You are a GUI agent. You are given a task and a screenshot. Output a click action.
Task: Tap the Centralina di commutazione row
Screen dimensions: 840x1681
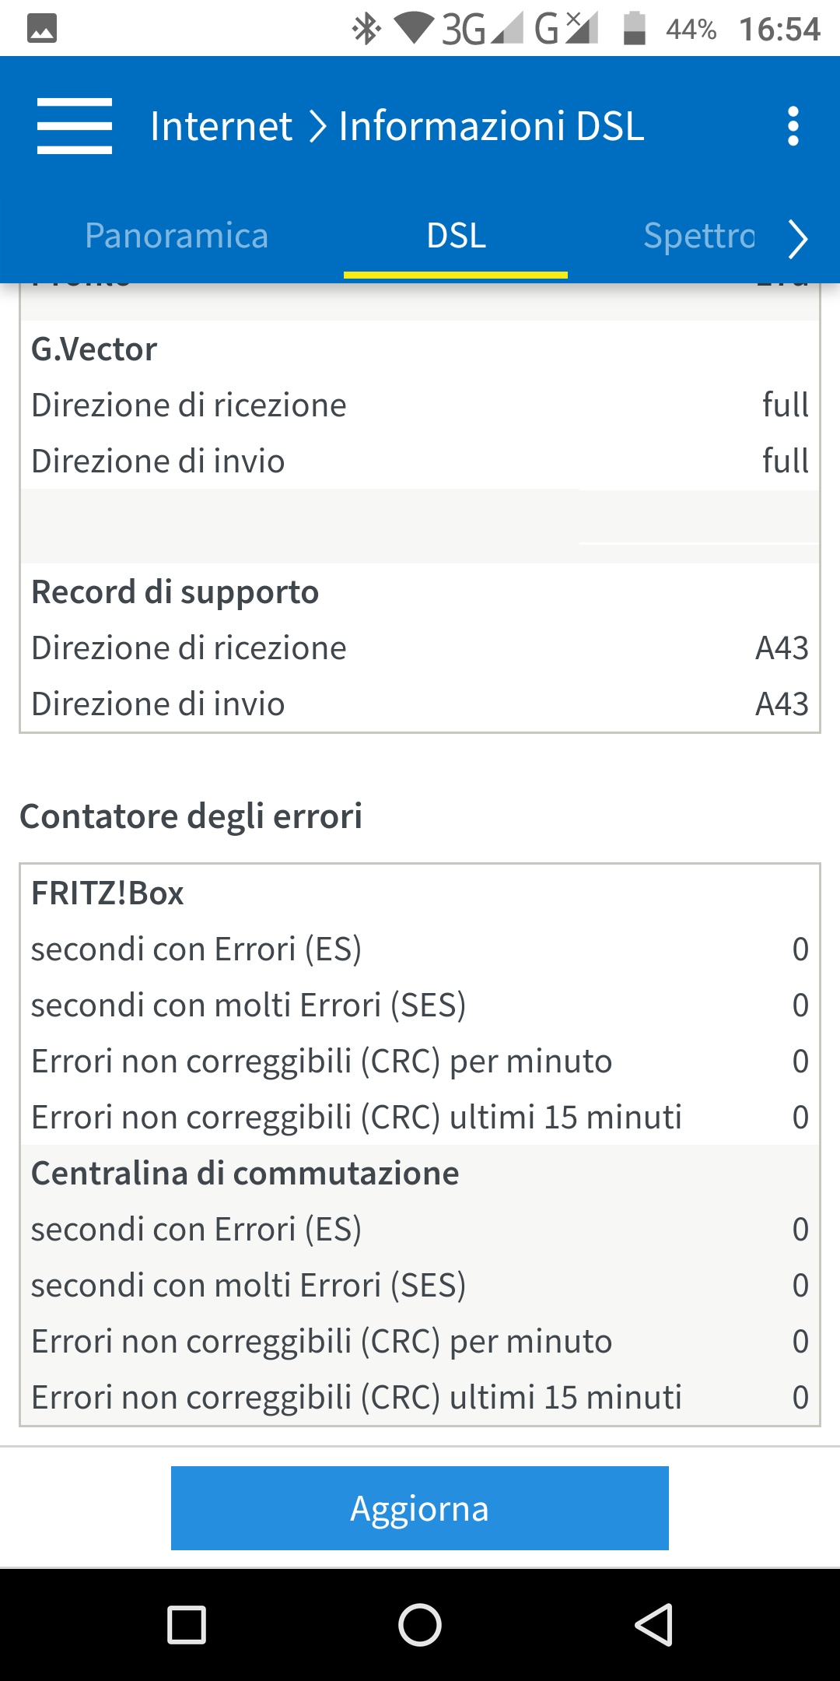pyautogui.click(x=245, y=1174)
